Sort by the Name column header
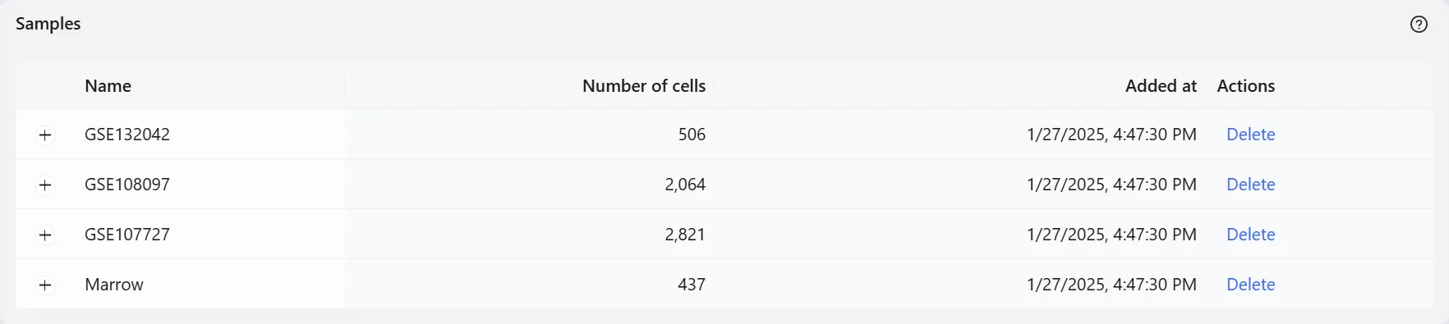The image size is (1449, 324). click(108, 86)
